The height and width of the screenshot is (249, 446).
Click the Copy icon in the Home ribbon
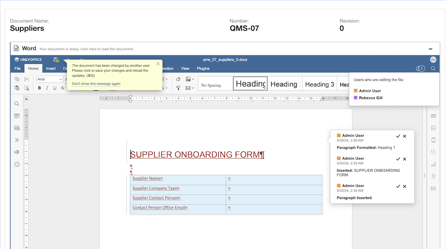[17, 79]
